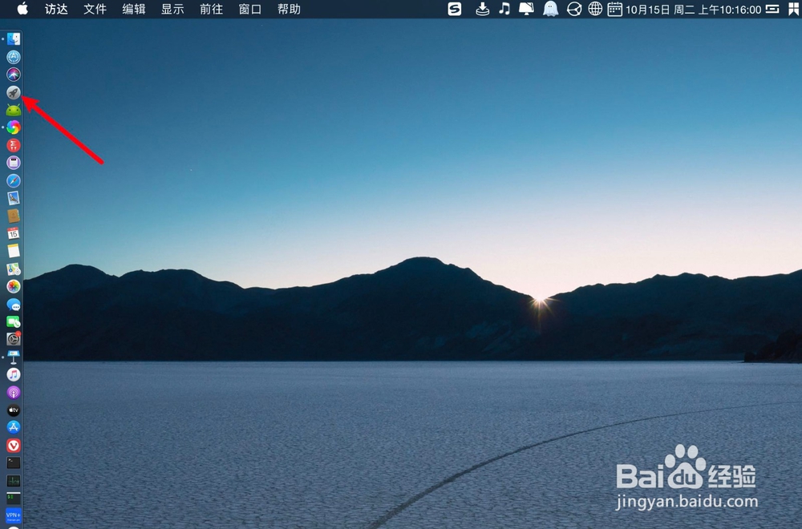Click the music note menu bar icon

(x=504, y=9)
